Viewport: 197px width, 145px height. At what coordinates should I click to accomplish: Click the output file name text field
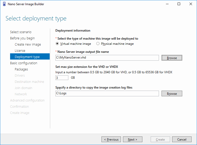107,58
